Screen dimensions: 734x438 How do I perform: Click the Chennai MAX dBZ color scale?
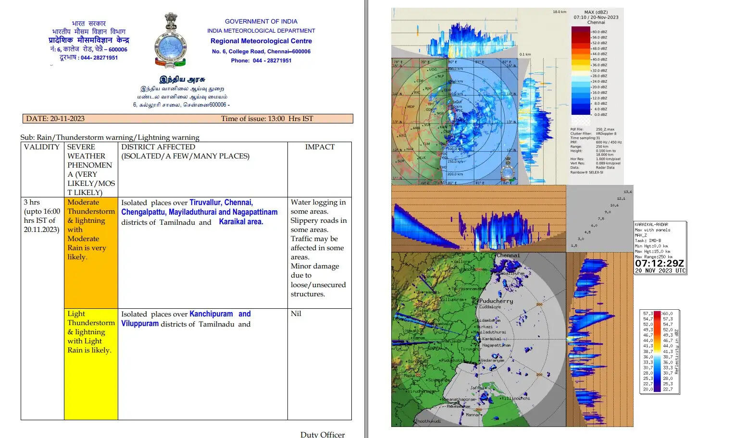click(x=581, y=71)
